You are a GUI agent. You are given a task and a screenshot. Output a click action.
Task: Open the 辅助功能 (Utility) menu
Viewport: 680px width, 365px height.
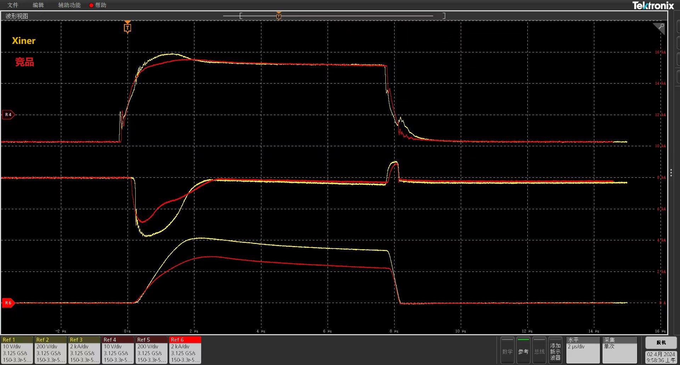pos(69,5)
